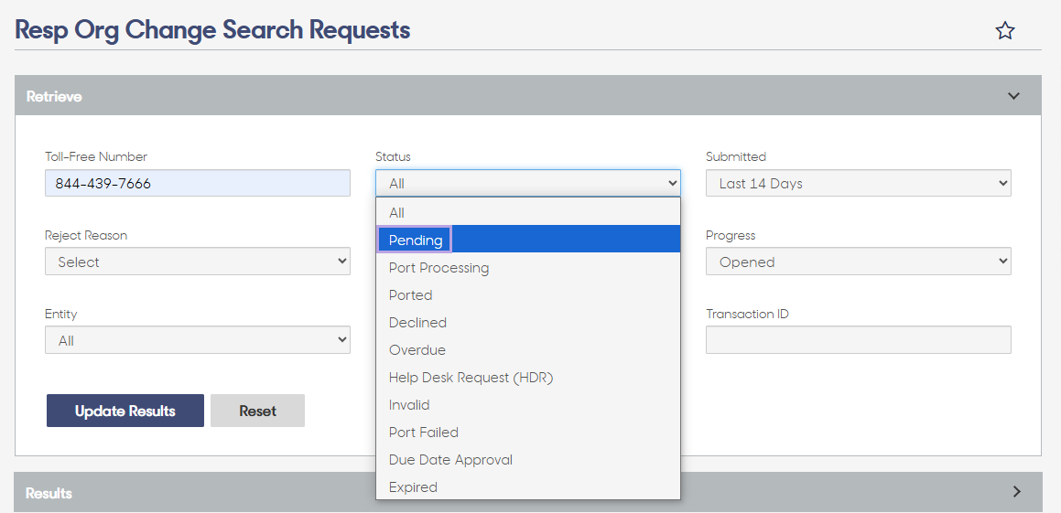Select Help Desk Request (HDR) option
The width and height of the screenshot is (1061, 513).
pos(528,377)
